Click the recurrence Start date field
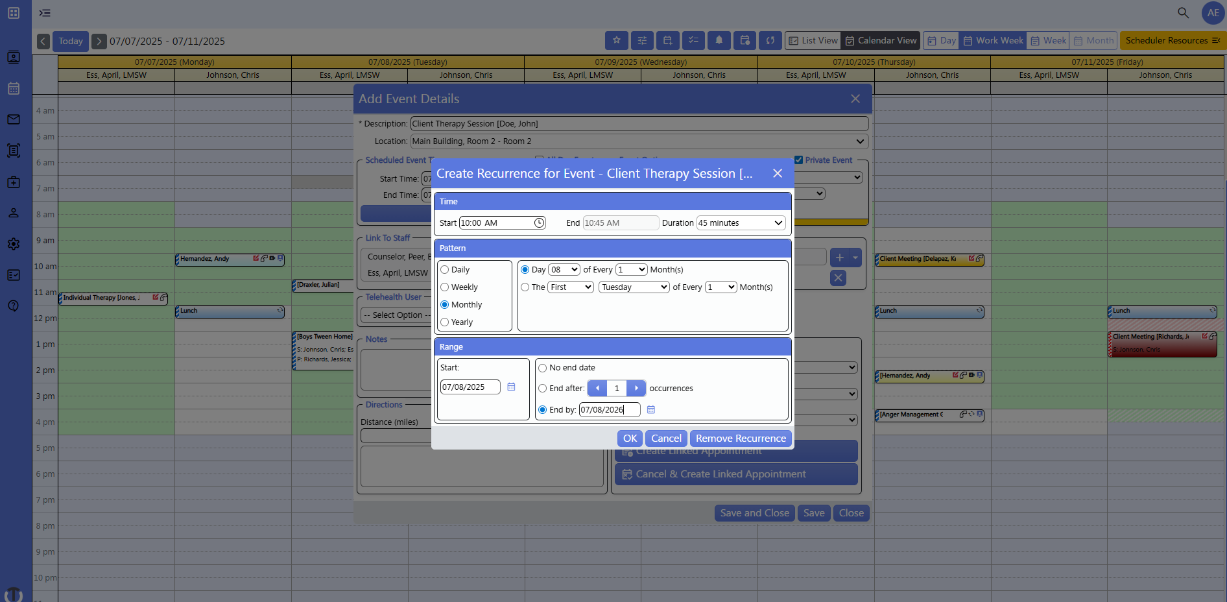Viewport: 1227px width, 602px height. tap(470, 387)
